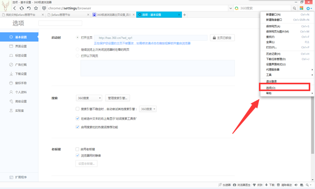Open 浏览器医生 in the status bar
The height and width of the screenshot is (189, 315).
point(242,185)
